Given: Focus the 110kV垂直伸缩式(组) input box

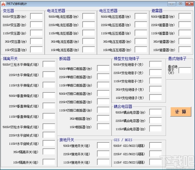Looking at the screenshot, I should point(49,116).
